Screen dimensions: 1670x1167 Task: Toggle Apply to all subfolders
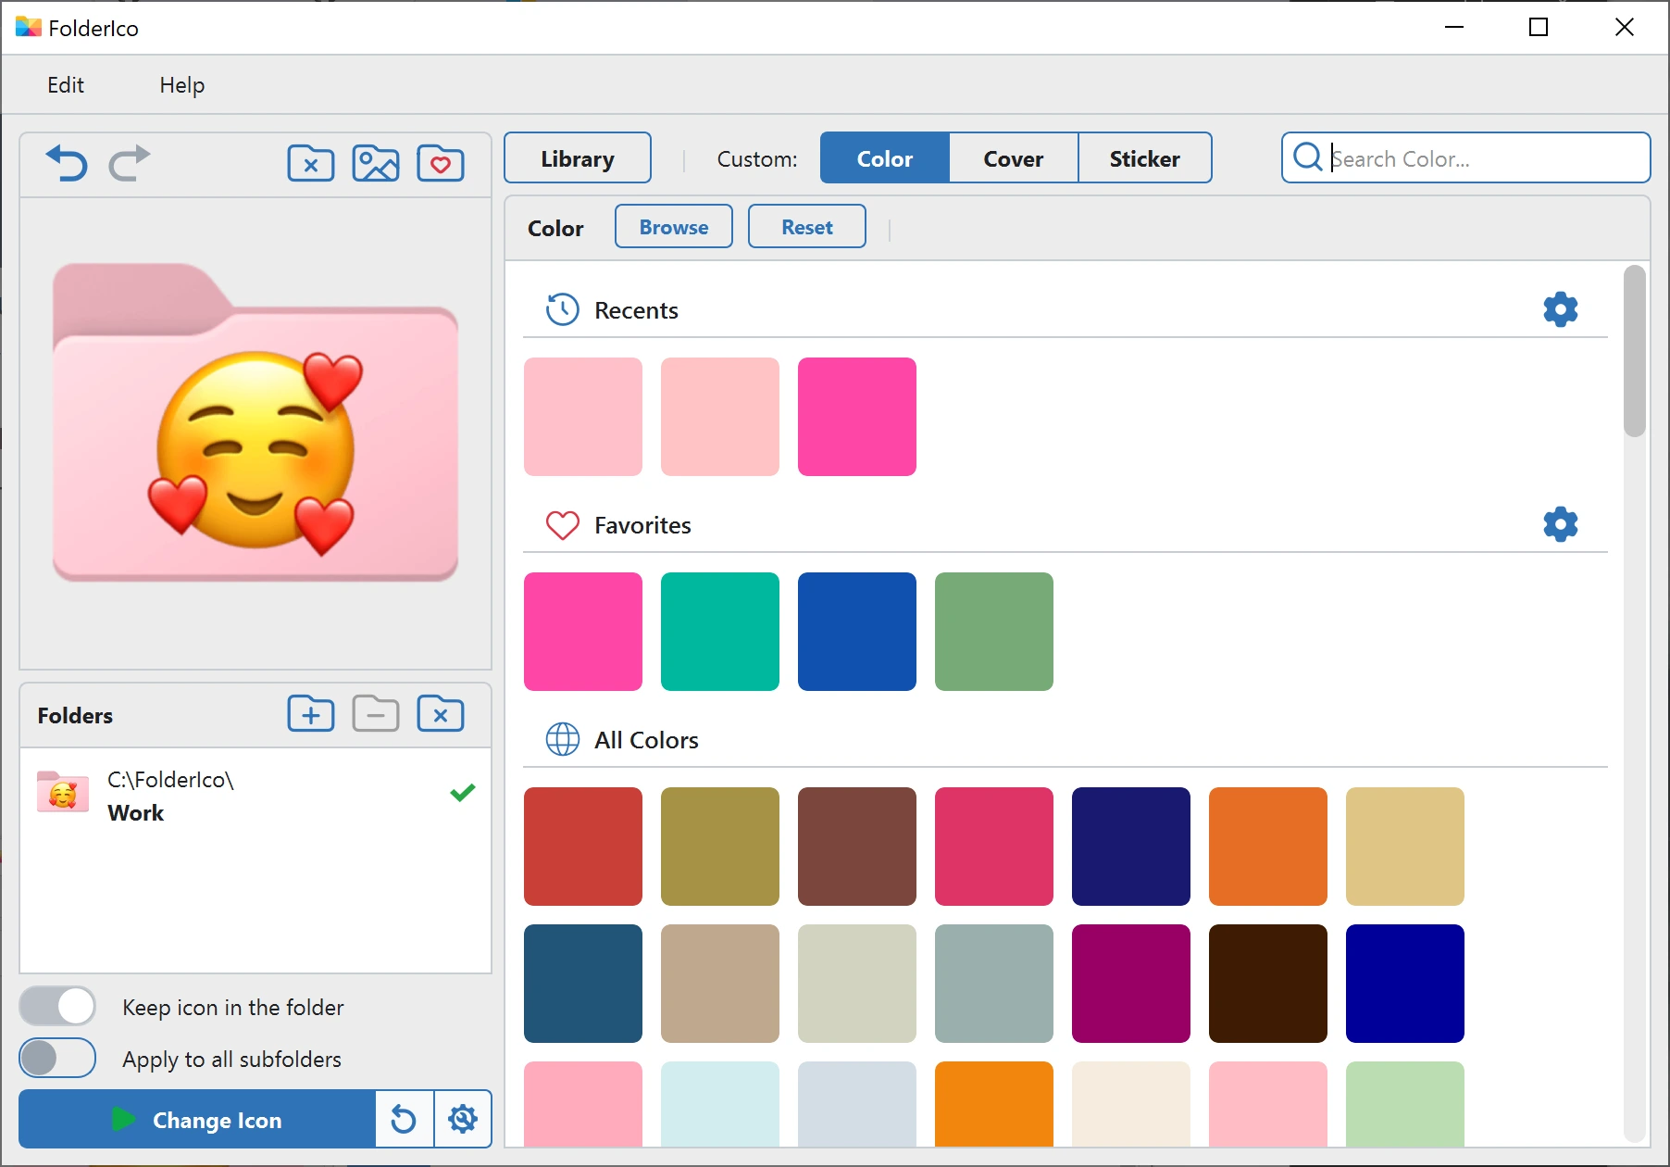coord(57,1058)
